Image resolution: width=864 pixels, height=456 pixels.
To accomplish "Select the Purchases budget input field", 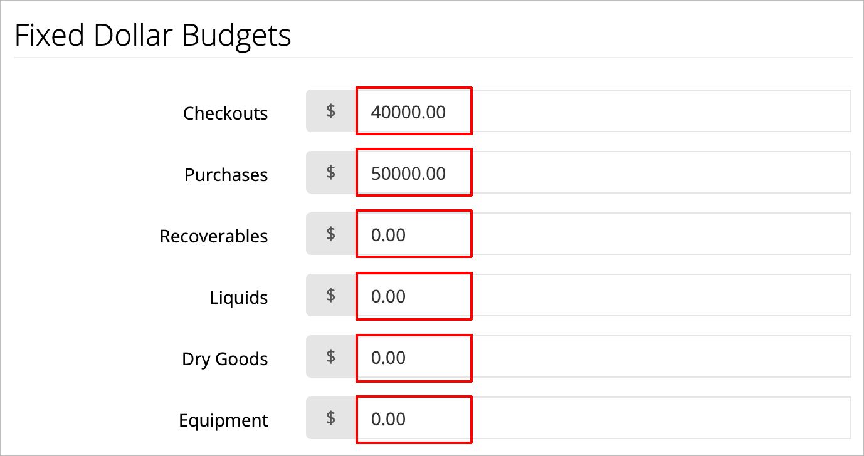I will pyautogui.click(x=413, y=172).
